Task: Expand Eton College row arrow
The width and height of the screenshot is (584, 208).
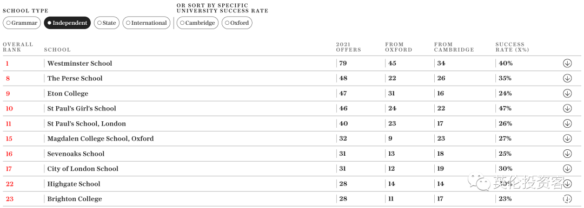Action: pyautogui.click(x=567, y=93)
